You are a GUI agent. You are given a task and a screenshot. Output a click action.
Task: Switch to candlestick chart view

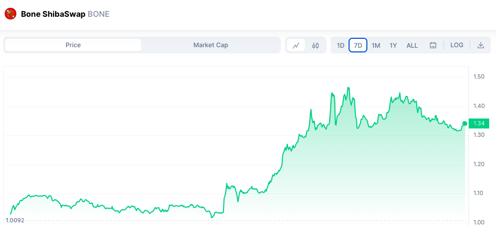coord(315,45)
